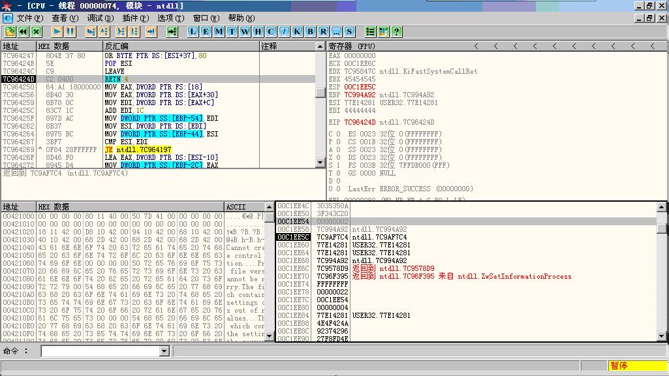Image resolution: width=669 pixels, height=376 pixels.
Task: Open Executable modules with E button
Action: (206, 31)
